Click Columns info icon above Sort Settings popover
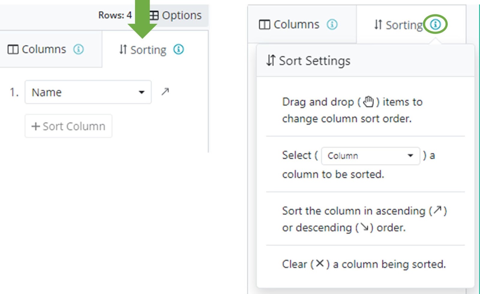 [x=332, y=24]
